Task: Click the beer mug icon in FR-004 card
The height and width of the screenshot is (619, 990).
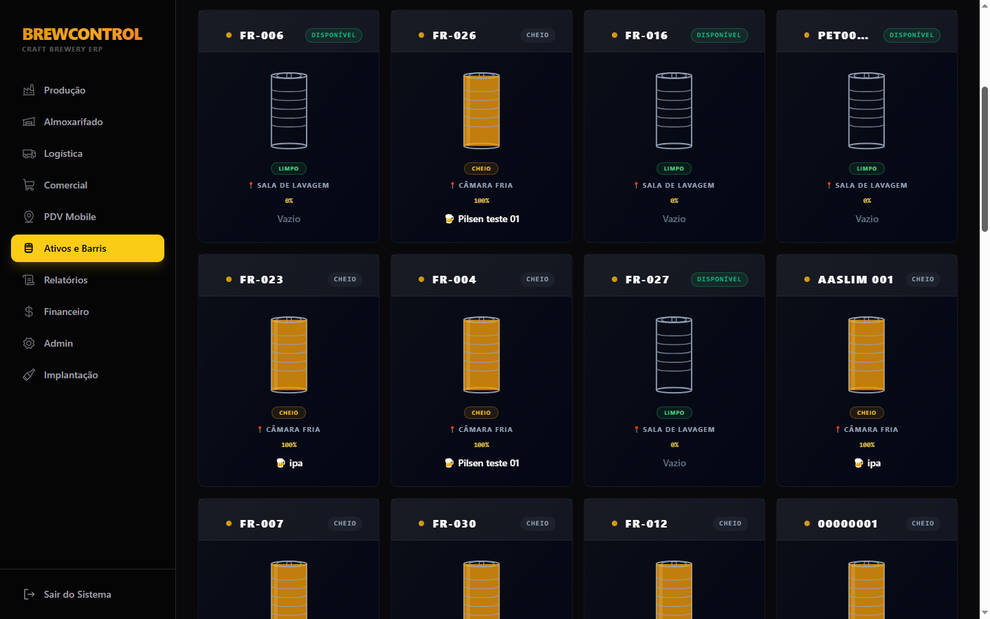Action: click(449, 463)
